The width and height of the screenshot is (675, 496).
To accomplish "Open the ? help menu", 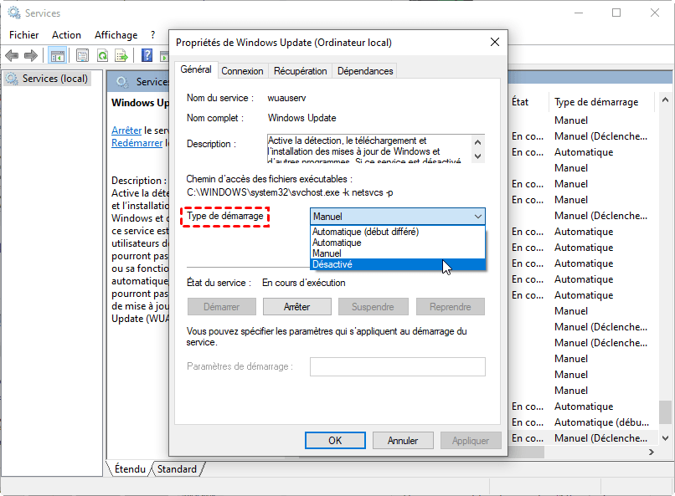I will (152, 35).
